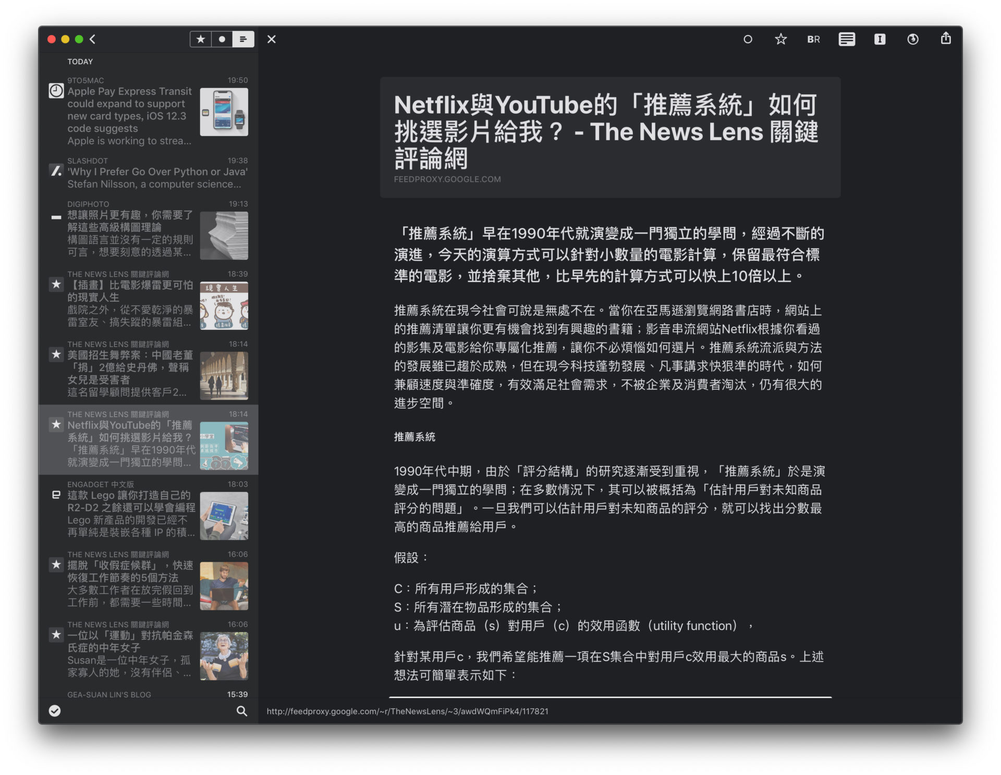Click the Slashdot feed icon
Viewport: 1001px width, 775px height.
[x=56, y=170]
